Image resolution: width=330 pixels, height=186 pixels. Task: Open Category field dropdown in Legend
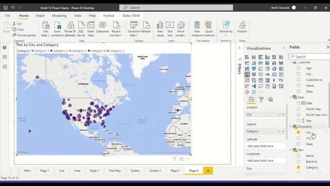tap(279, 131)
